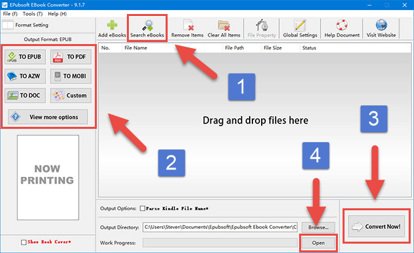Open the Help (H) menu
This screenshot has height=253, width=414.
tap(57, 14)
